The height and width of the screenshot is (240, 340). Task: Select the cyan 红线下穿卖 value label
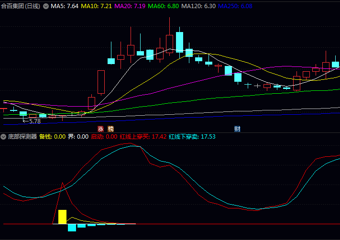192,136
